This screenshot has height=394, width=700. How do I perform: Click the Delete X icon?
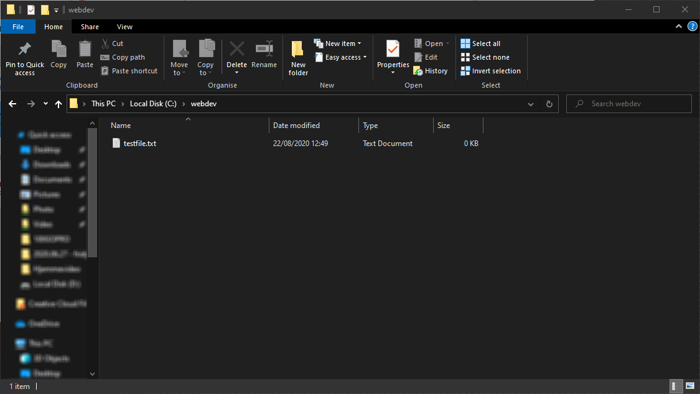[x=236, y=49]
